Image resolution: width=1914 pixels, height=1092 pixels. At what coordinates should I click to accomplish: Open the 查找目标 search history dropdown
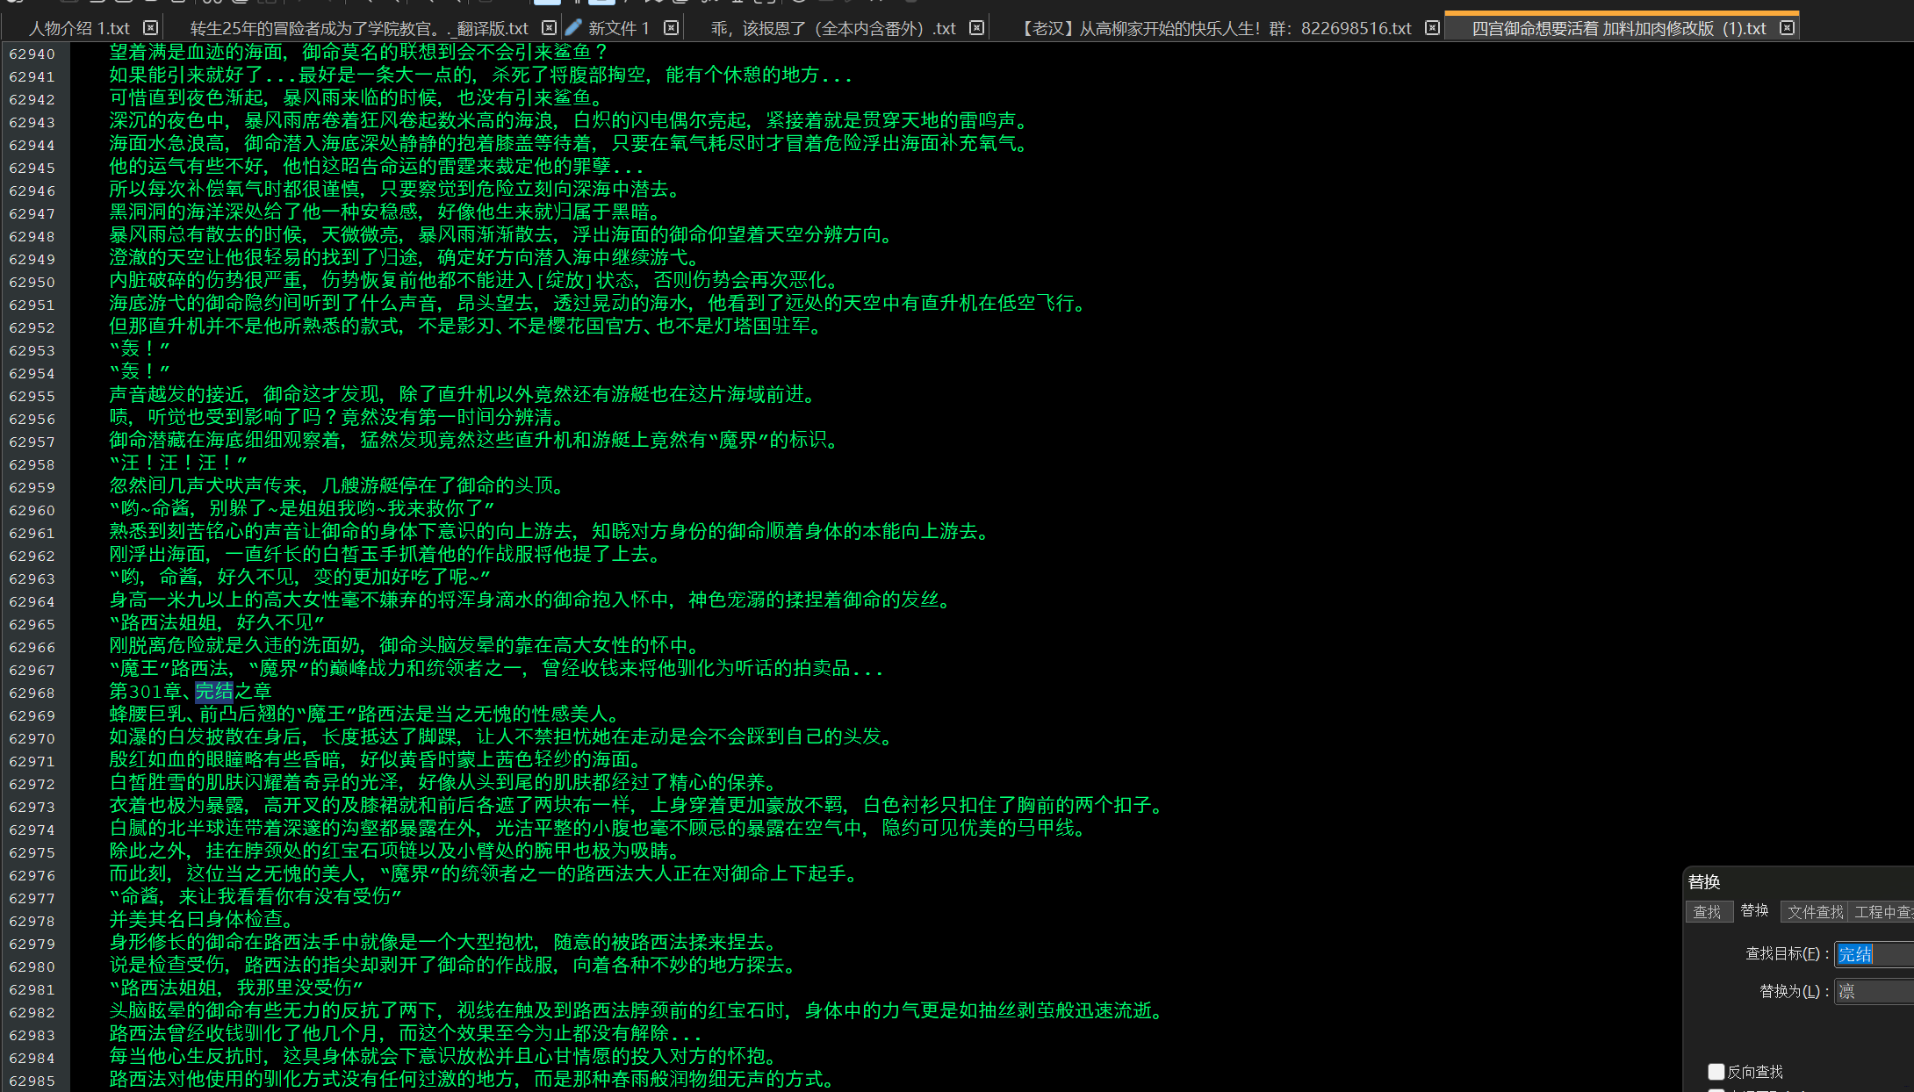click(x=1910, y=954)
